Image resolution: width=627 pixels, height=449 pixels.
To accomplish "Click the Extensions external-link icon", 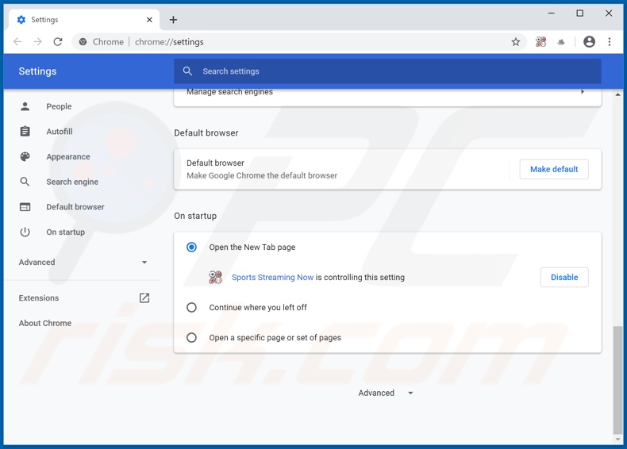I will (144, 297).
